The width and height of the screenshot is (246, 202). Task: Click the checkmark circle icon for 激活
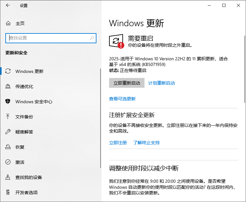8,162
